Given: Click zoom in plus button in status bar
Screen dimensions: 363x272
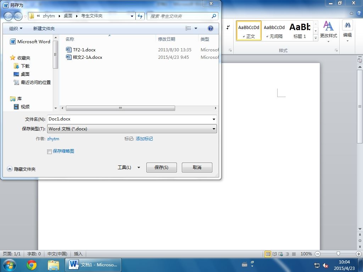Looking at the screenshot, I should pos(359,254).
